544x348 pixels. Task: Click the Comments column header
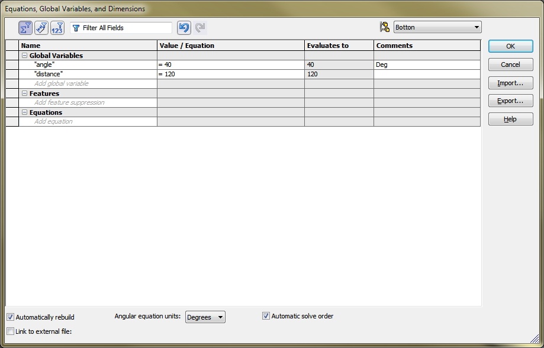[427, 46]
